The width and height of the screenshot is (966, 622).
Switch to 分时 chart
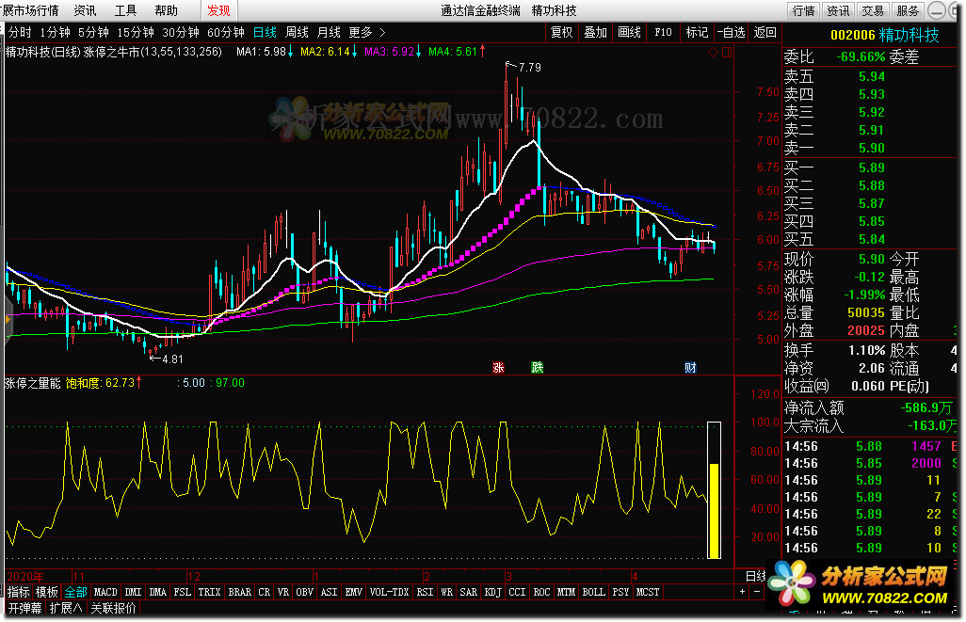tap(20, 33)
